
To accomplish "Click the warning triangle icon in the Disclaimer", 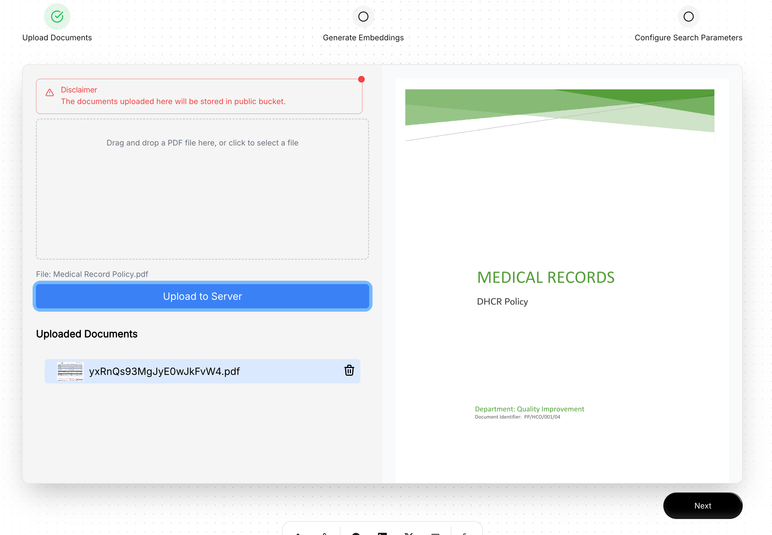I will [x=50, y=93].
